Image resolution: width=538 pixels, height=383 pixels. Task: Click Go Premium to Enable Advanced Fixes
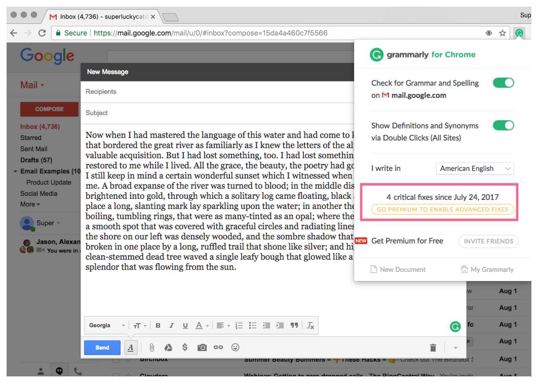(x=443, y=209)
